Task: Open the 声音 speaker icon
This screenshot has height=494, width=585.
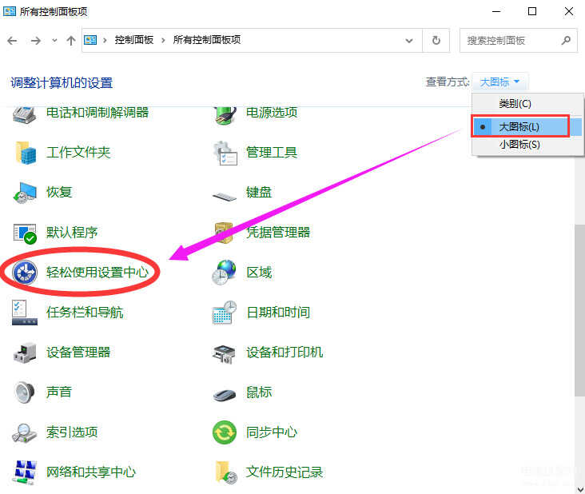Action: point(25,392)
